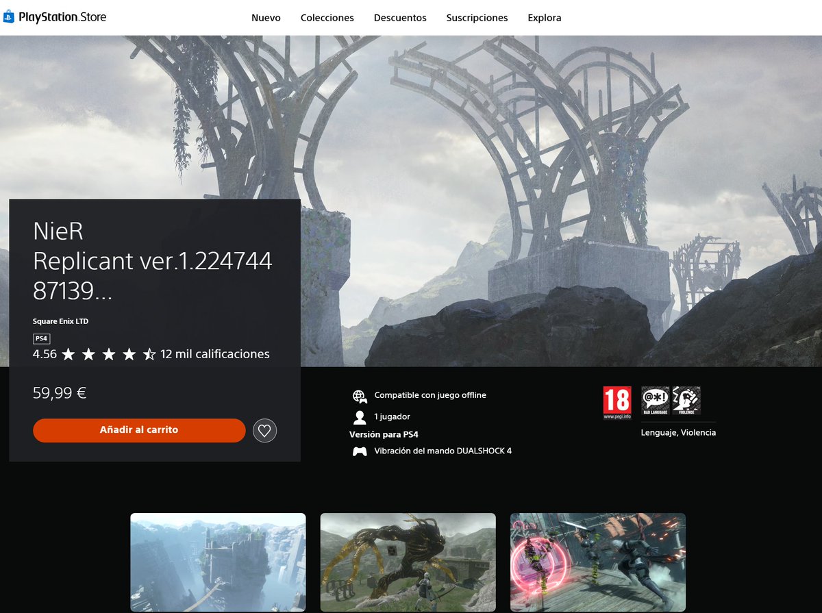Open the Nuevo menu
Viewport: 822px width, 613px height.
(x=266, y=18)
